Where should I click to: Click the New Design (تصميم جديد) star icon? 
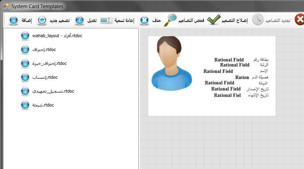point(42,20)
